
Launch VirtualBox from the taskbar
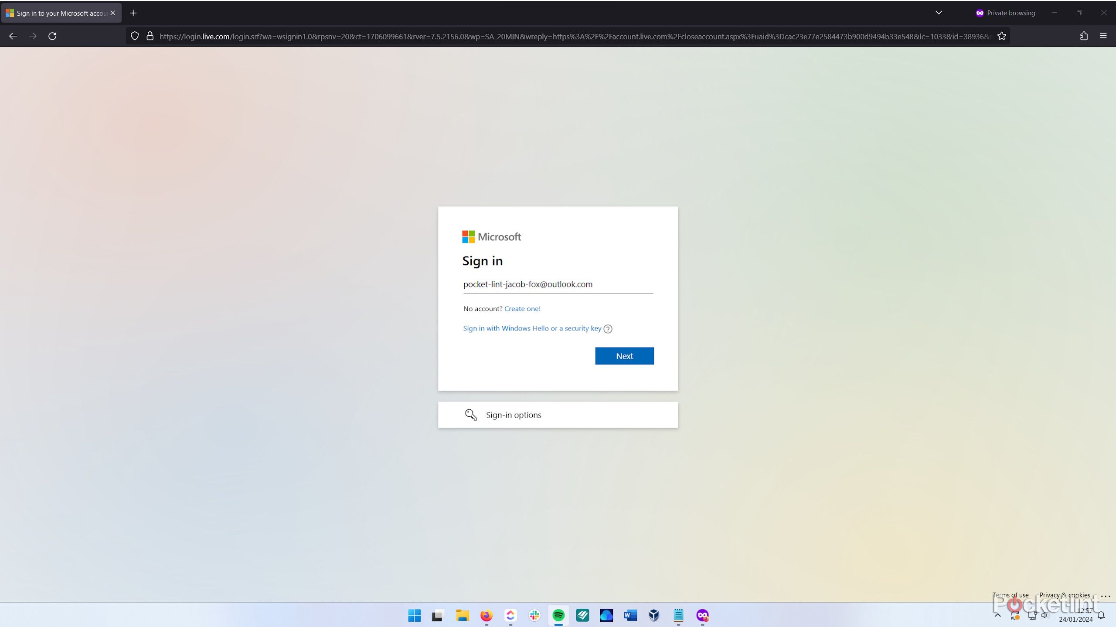[x=653, y=615]
